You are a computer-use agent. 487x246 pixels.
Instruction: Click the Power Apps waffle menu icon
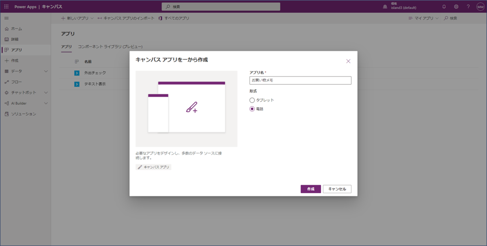(x=6, y=6)
